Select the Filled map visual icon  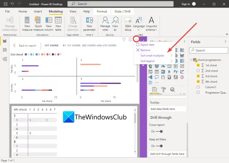click(x=157, y=66)
